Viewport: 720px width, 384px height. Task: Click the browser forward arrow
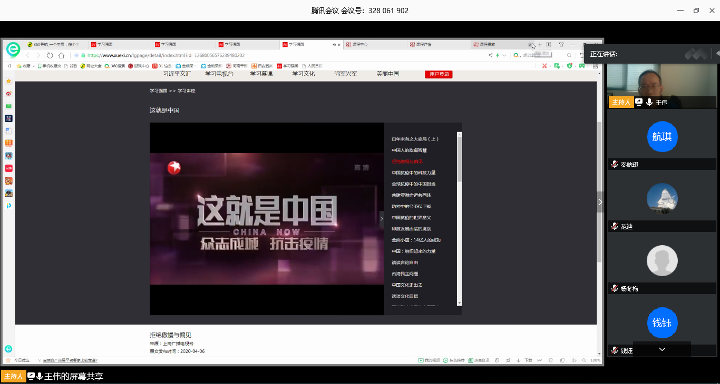38,55
